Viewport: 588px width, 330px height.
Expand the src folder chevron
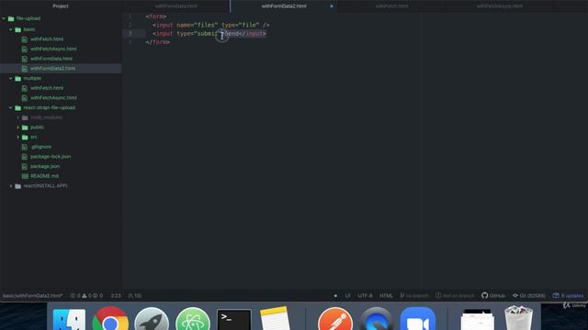point(18,137)
